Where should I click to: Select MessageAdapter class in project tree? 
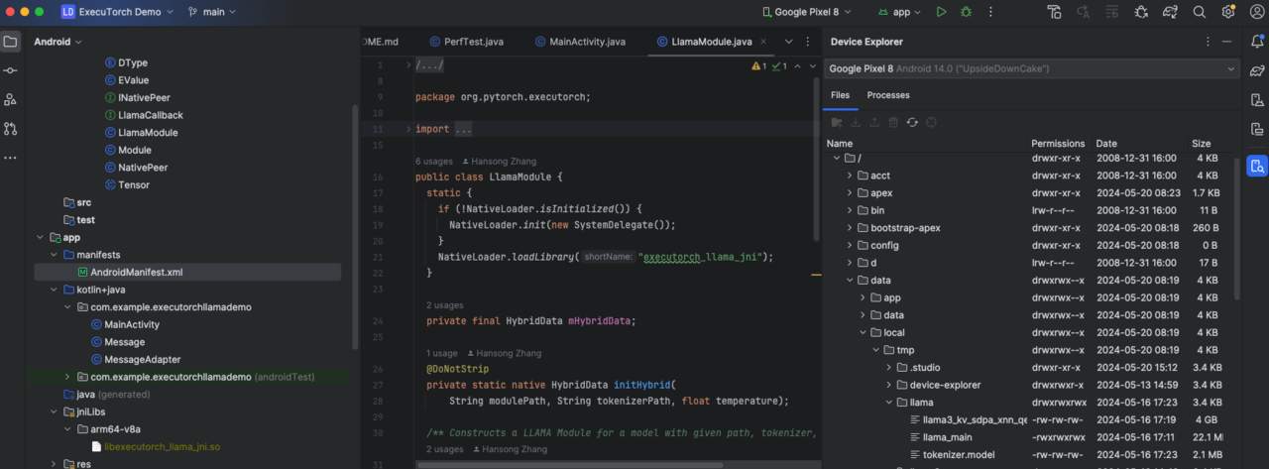136,359
